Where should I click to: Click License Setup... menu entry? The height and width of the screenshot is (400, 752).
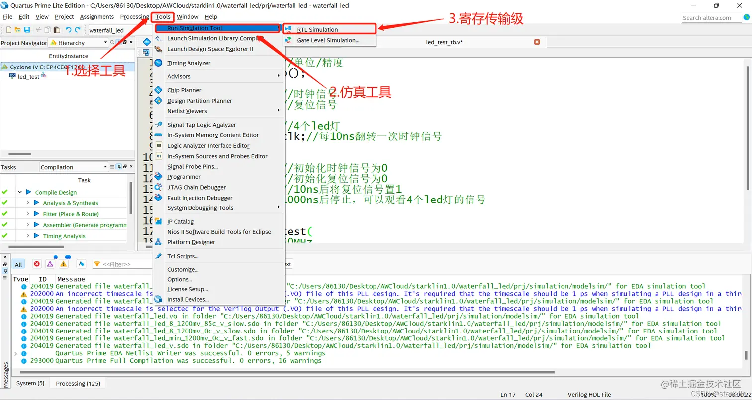188,289
